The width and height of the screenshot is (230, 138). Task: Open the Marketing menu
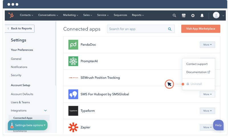coord(71,15)
